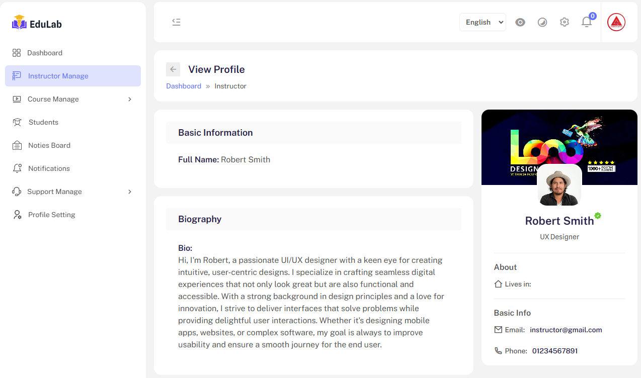Expand the Course Manage submenu
The width and height of the screenshot is (641, 378).
point(73,99)
